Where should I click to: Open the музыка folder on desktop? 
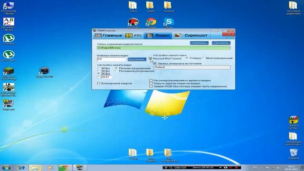[x=169, y=6]
